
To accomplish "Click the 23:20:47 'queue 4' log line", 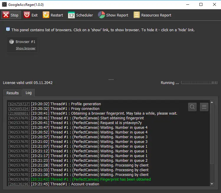I will click(x=78, y=127).
